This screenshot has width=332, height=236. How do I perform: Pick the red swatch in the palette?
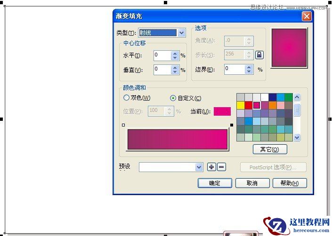[x=249, y=105]
